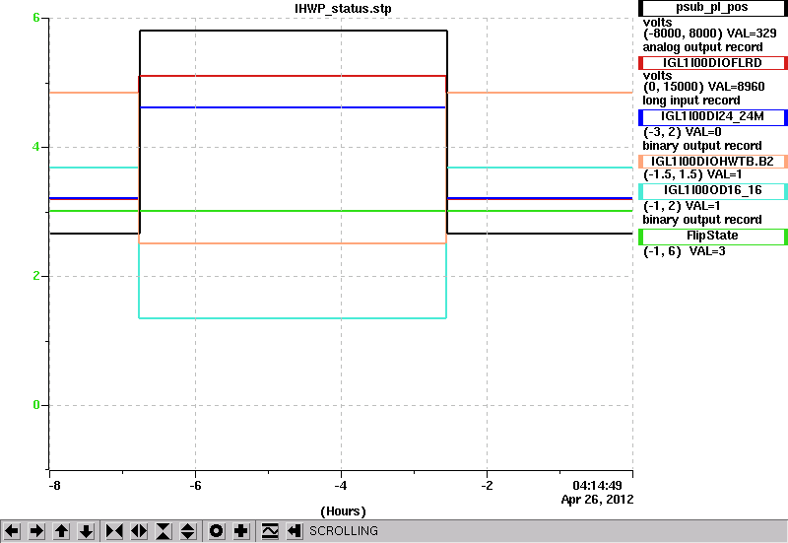The height and width of the screenshot is (543, 788).
Task: Zoom out vertically using up-down triangles icon
Action: (187, 531)
